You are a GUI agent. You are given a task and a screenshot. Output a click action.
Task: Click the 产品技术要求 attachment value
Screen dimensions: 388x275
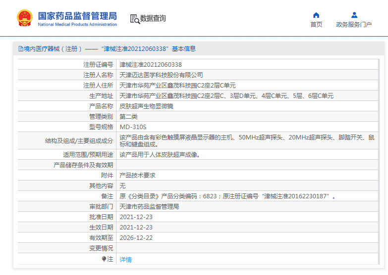[x=138, y=176]
